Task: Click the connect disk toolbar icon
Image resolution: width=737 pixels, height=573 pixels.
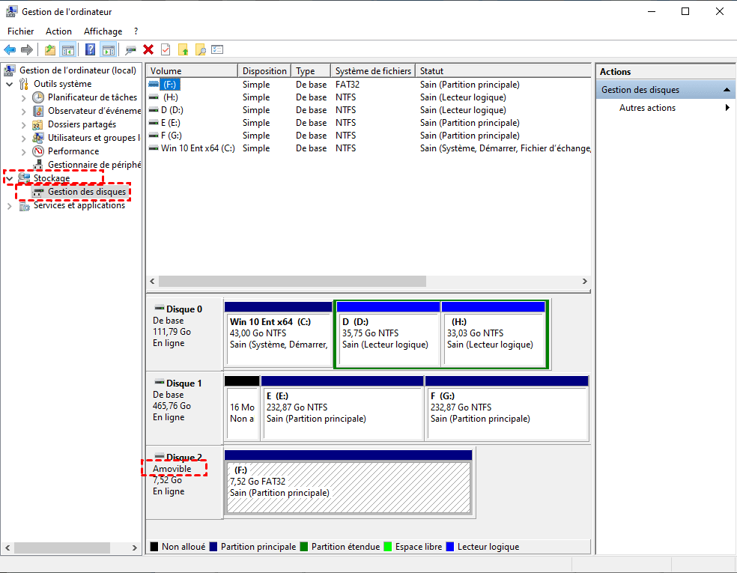Action: coord(130,49)
